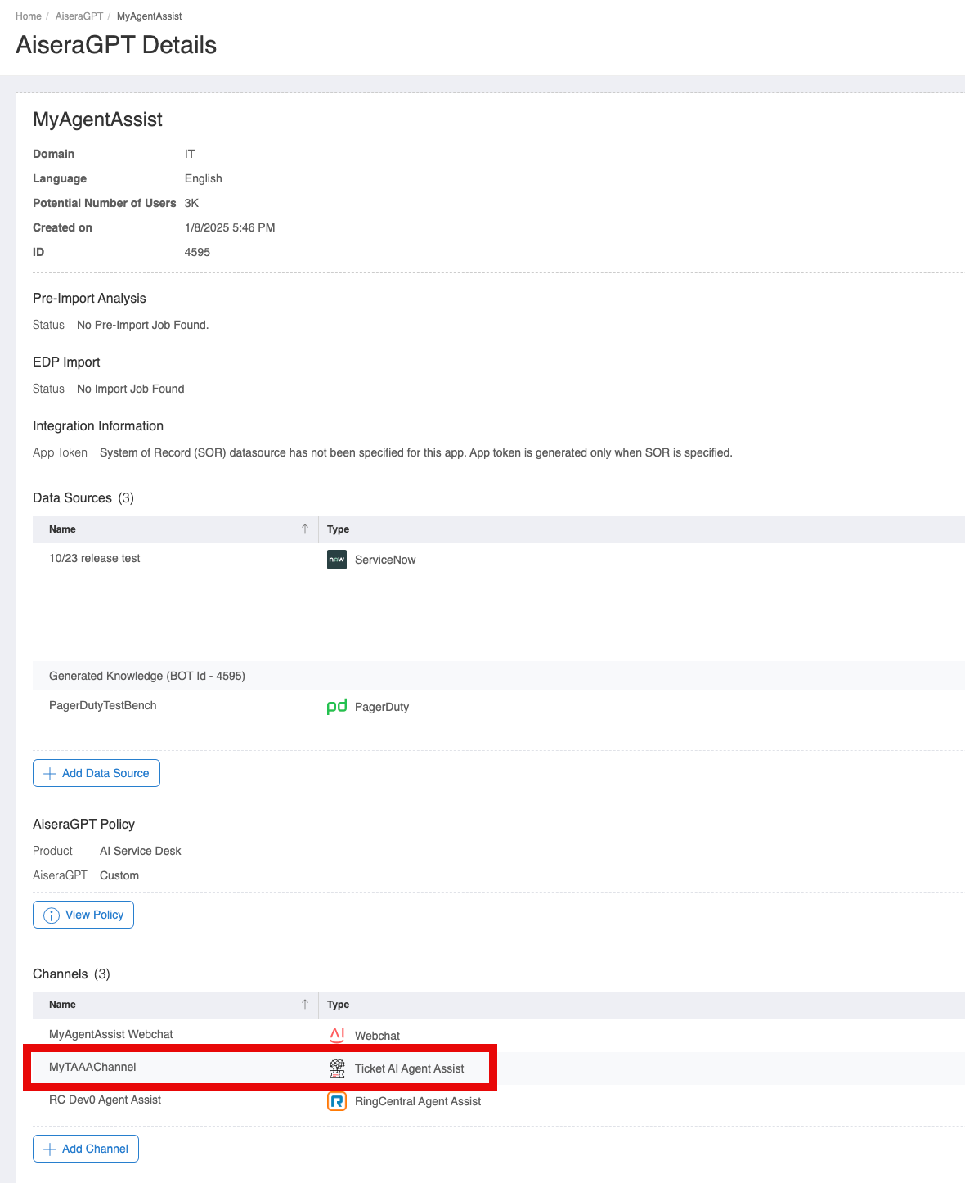This screenshot has width=965, height=1183.
Task: Click the info icon in View Policy
Action: 51,915
